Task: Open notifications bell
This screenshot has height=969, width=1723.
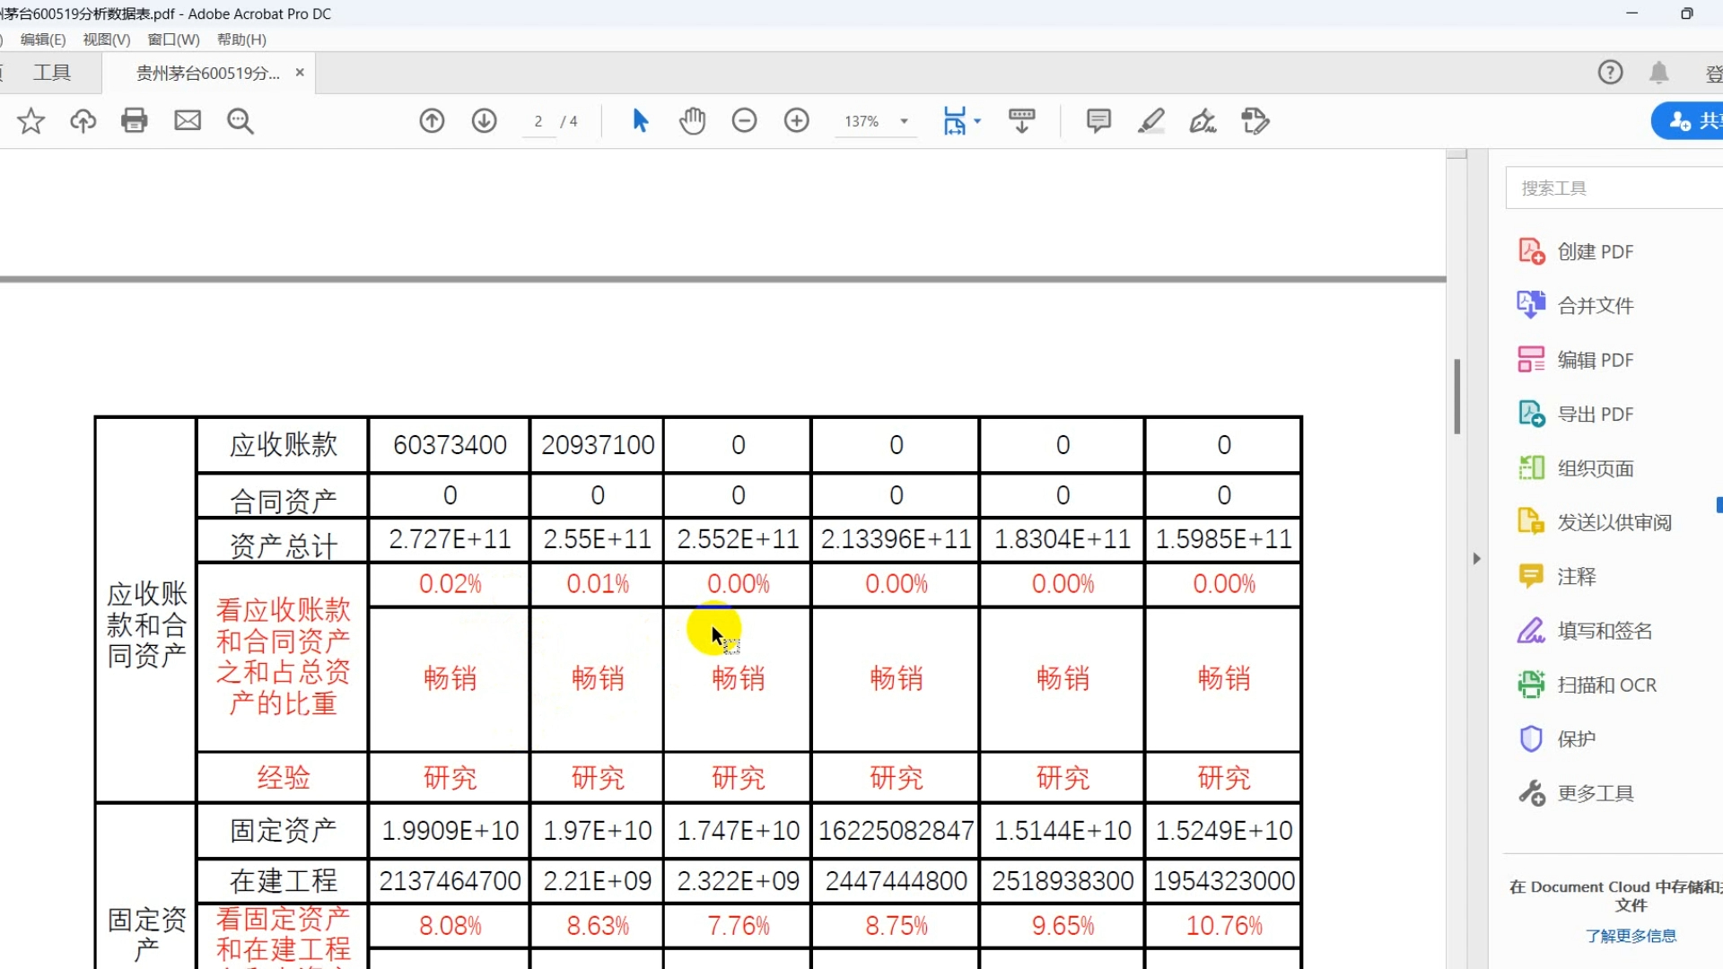Action: pos(1658,73)
